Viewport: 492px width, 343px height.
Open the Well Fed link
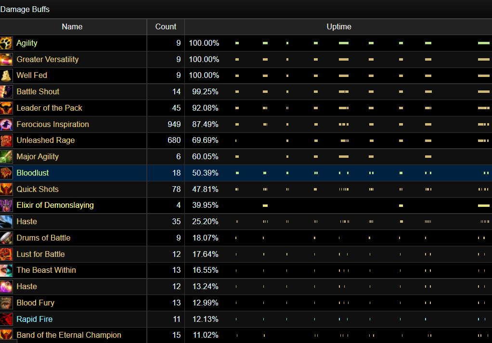tap(32, 75)
